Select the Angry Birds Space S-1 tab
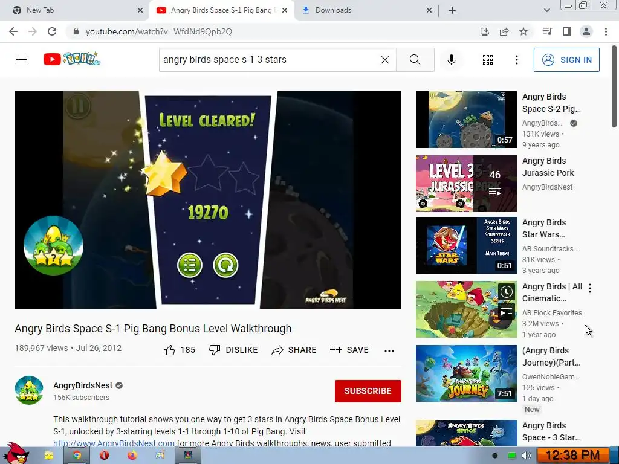The height and width of the screenshot is (464, 619). tap(221, 10)
